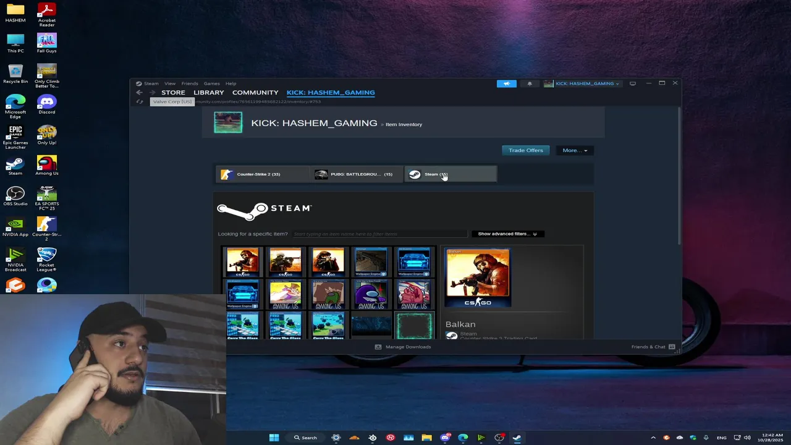Click the microphone icon in system tray
791x445 pixels.
(706, 438)
